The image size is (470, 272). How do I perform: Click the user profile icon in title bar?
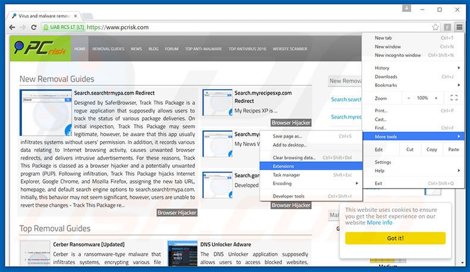[406, 8]
